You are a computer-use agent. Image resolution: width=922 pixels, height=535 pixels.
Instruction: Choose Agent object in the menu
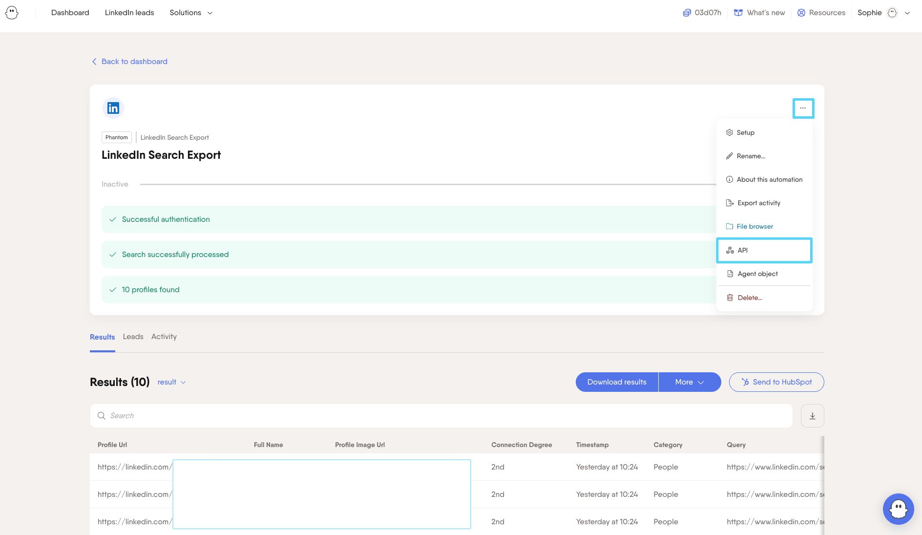click(x=764, y=274)
